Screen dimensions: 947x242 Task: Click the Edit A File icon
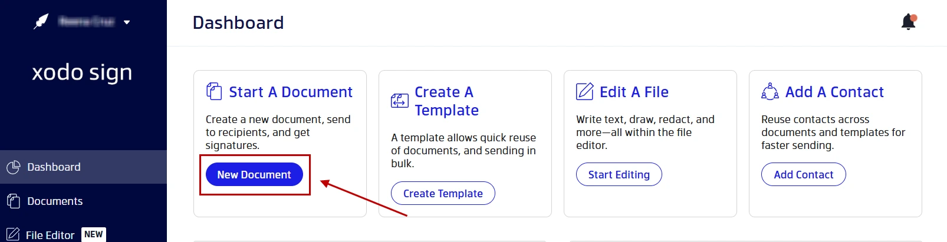584,92
